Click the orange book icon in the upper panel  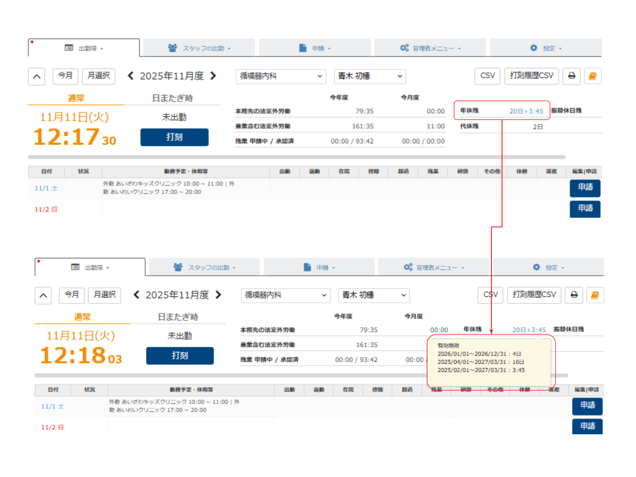coord(593,76)
